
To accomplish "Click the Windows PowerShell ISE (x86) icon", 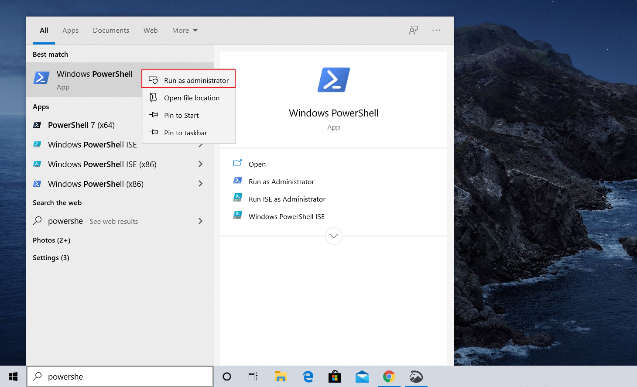I will click(37, 164).
